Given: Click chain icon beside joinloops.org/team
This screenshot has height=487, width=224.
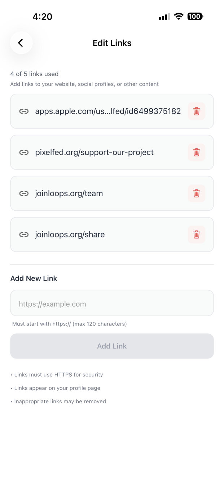Looking at the screenshot, I should click(24, 193).
